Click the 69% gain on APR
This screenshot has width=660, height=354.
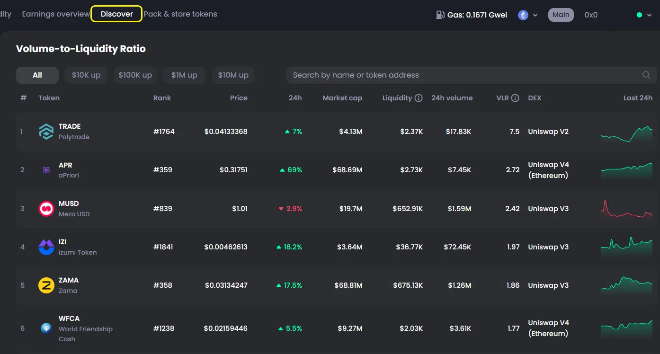click(291, 170)
